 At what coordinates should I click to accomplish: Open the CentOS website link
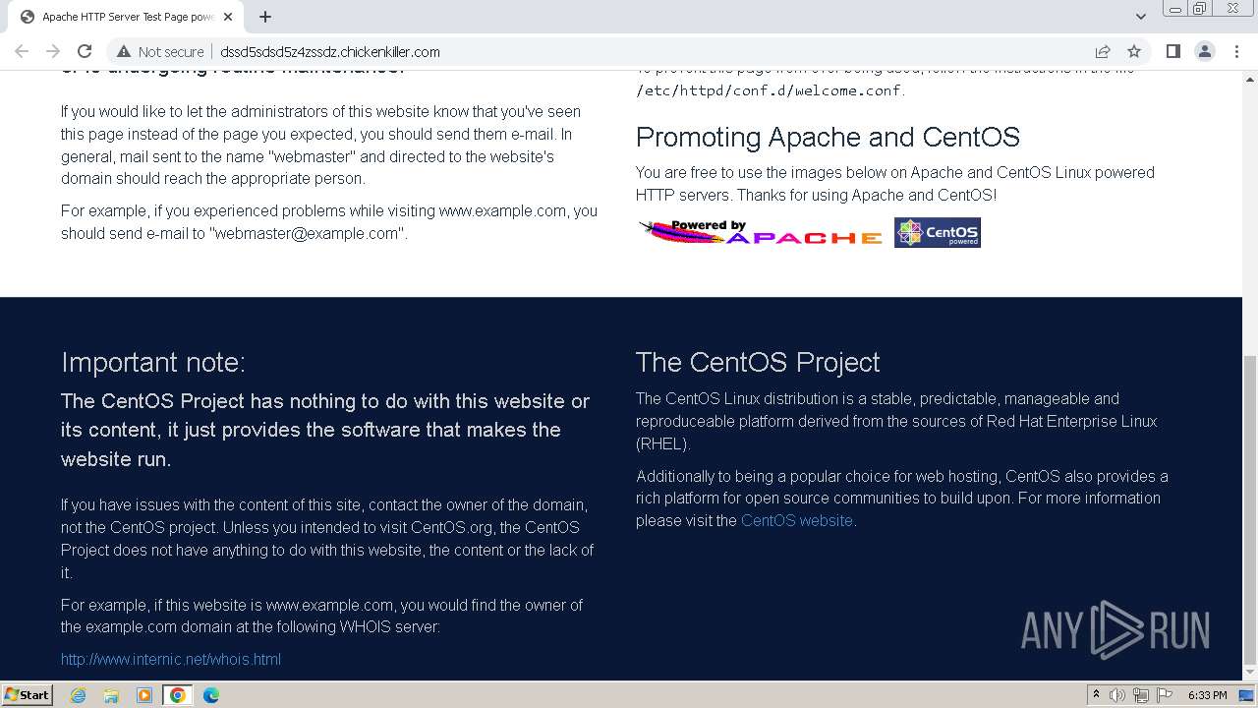(797, 520)
